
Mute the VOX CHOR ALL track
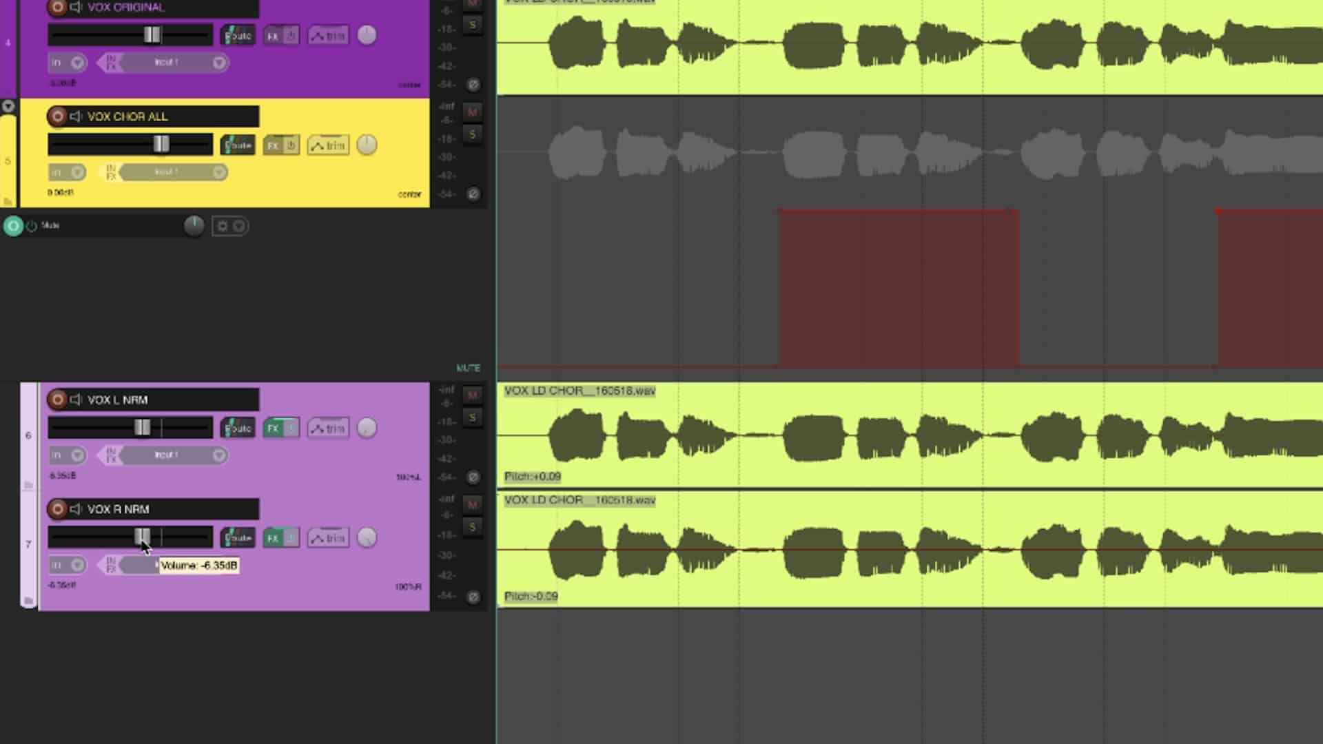(472, 112)
